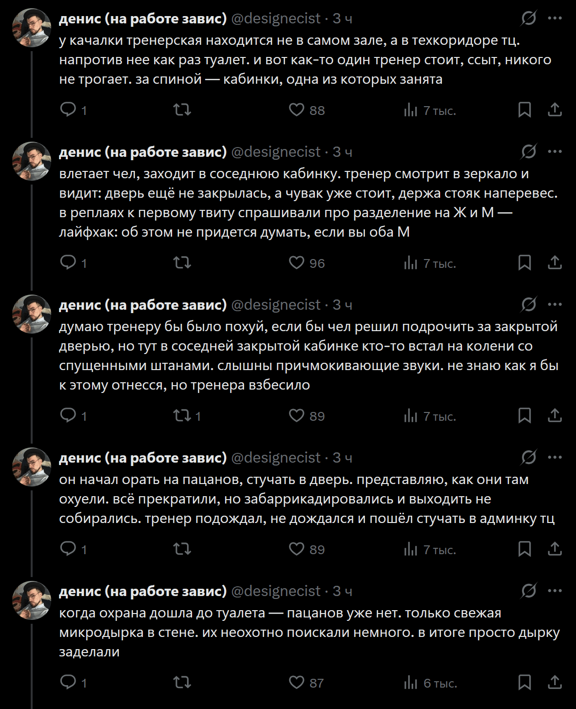
Task: View analytics of the last tweet with 6 тыс.
Action: click(x=411, y=683)
